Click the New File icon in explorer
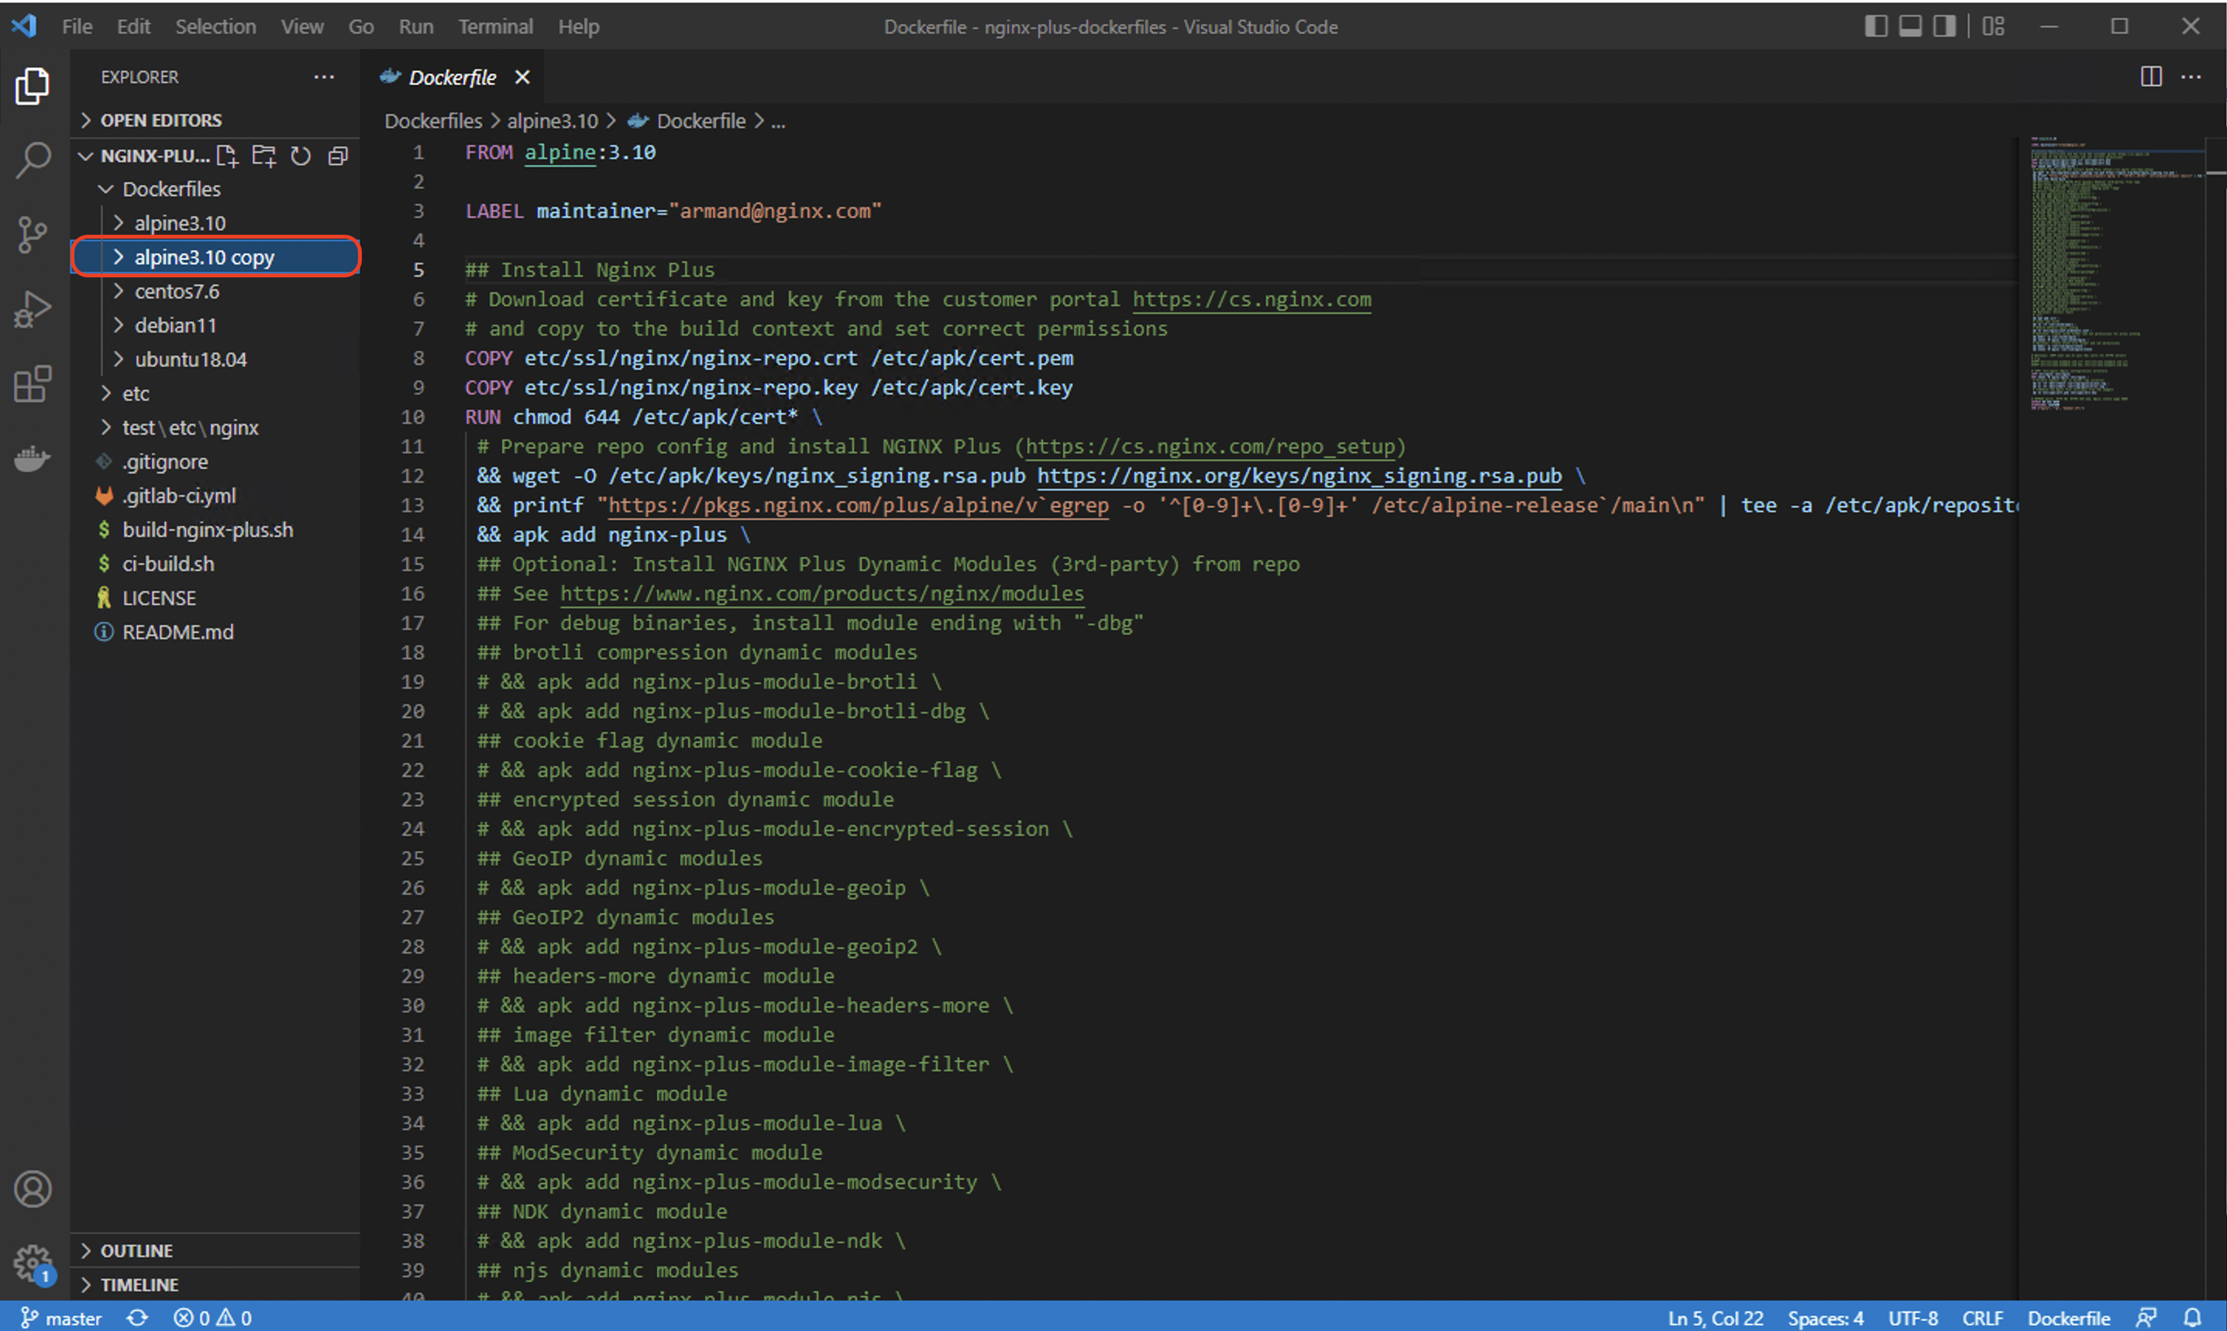The height and width of the screenshot is (1331, 2227). (228, 156)
